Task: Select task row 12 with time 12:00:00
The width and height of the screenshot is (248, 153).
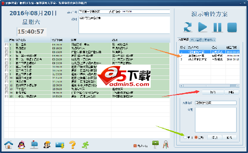Action: (x=87, y=85)
